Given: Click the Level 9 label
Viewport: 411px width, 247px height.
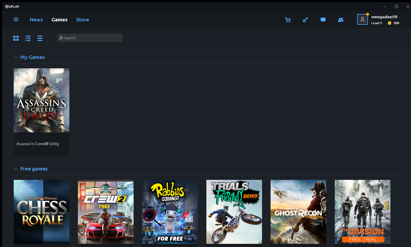Looking at the screenshot, I should click(x=376, y=23).
